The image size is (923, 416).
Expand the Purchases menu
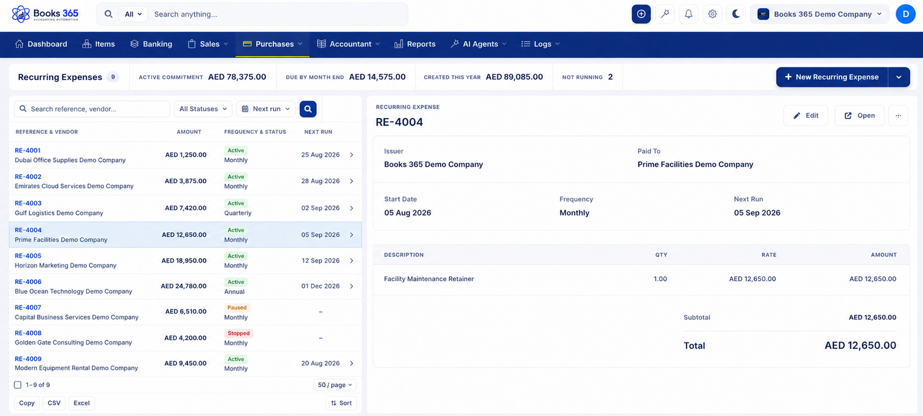pyautogui.click(x=272, y=44)
